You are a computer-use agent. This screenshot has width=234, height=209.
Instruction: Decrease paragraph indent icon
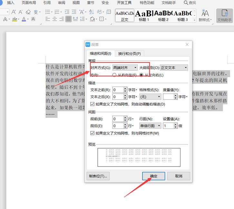point(67,12)
